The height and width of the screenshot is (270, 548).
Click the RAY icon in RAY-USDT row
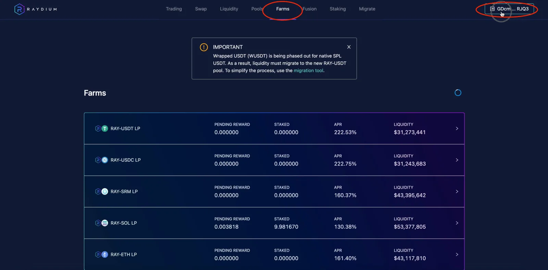pos(98,128)
